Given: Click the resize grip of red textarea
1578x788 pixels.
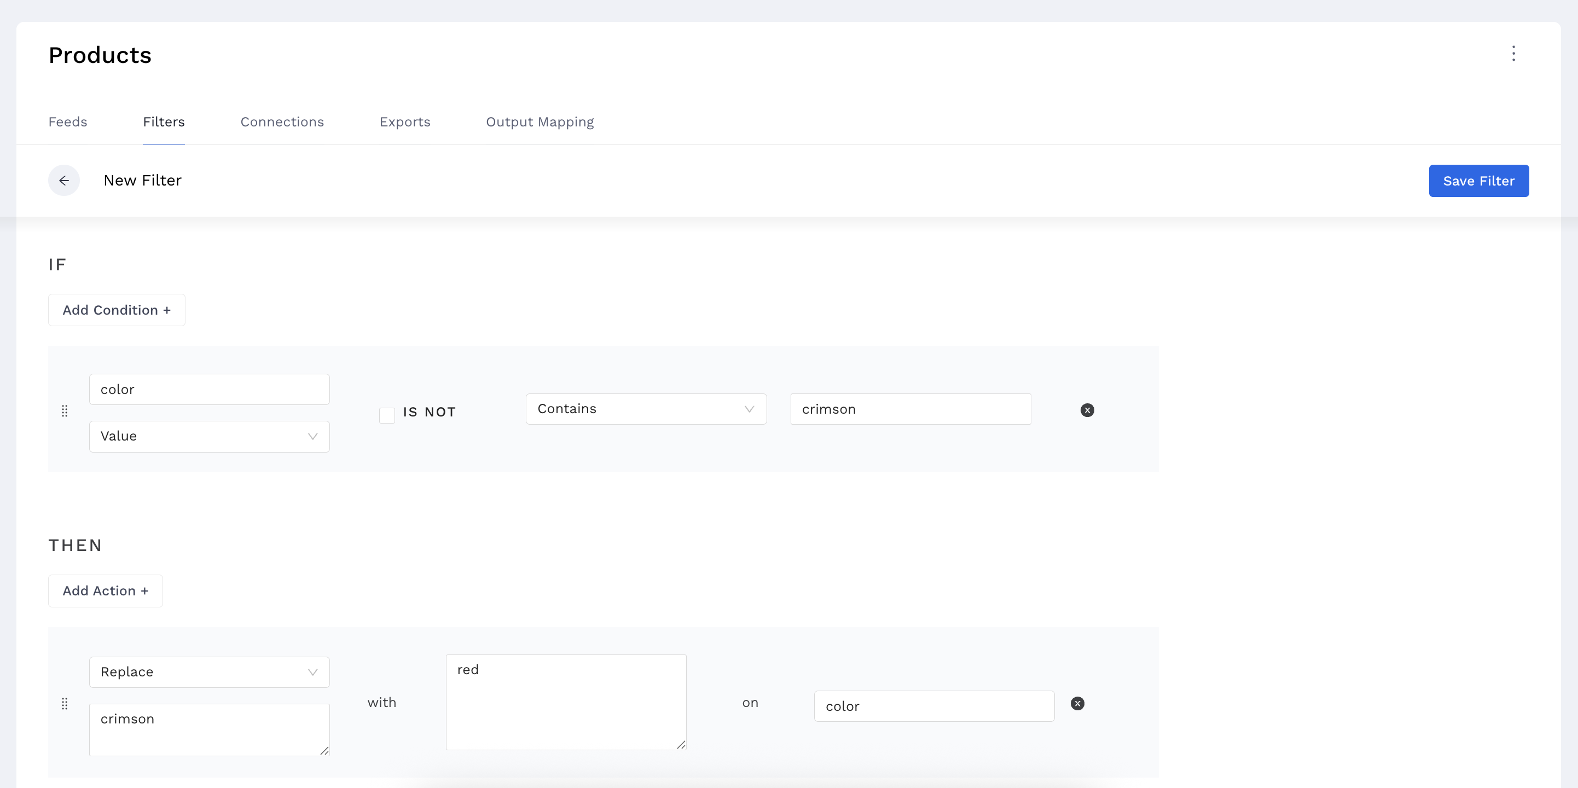Looking at the screenshot, I should point(681,744).
